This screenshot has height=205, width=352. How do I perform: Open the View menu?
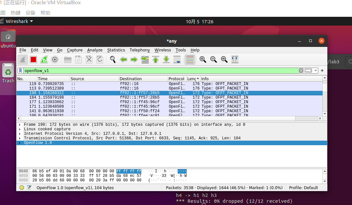coord(48,50)
